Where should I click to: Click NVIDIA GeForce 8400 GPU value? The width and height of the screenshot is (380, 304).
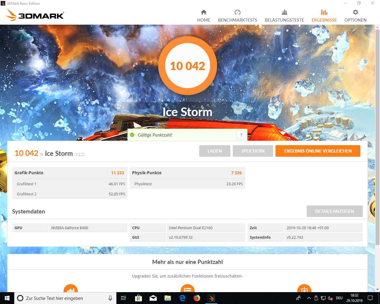tap(70, 228)
